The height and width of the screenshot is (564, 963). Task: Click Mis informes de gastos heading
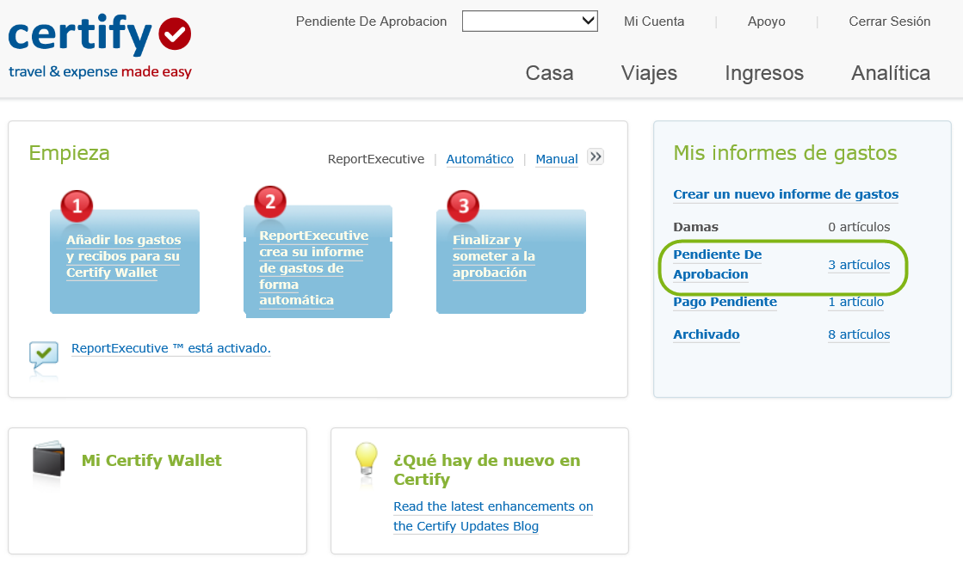click(785, 153)
